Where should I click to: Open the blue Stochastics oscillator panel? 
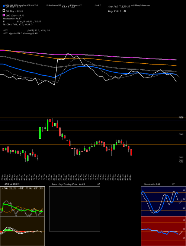click(x=163, y=201)
